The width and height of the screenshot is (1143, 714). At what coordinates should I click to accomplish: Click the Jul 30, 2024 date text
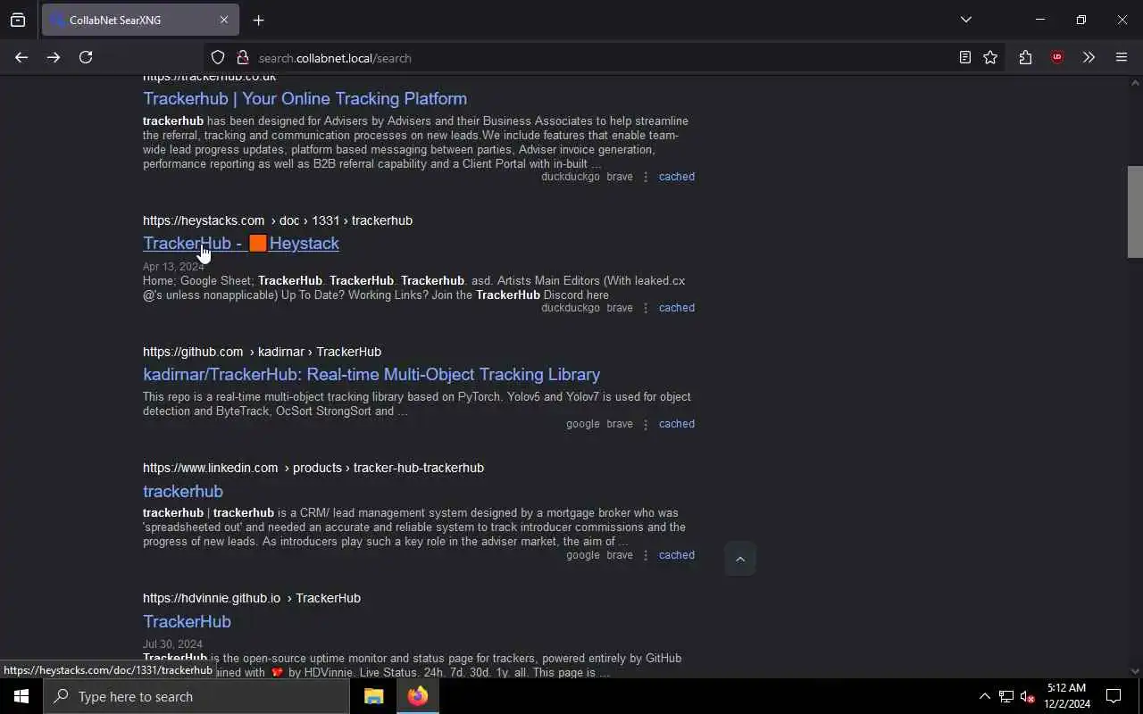click(172, 644)
